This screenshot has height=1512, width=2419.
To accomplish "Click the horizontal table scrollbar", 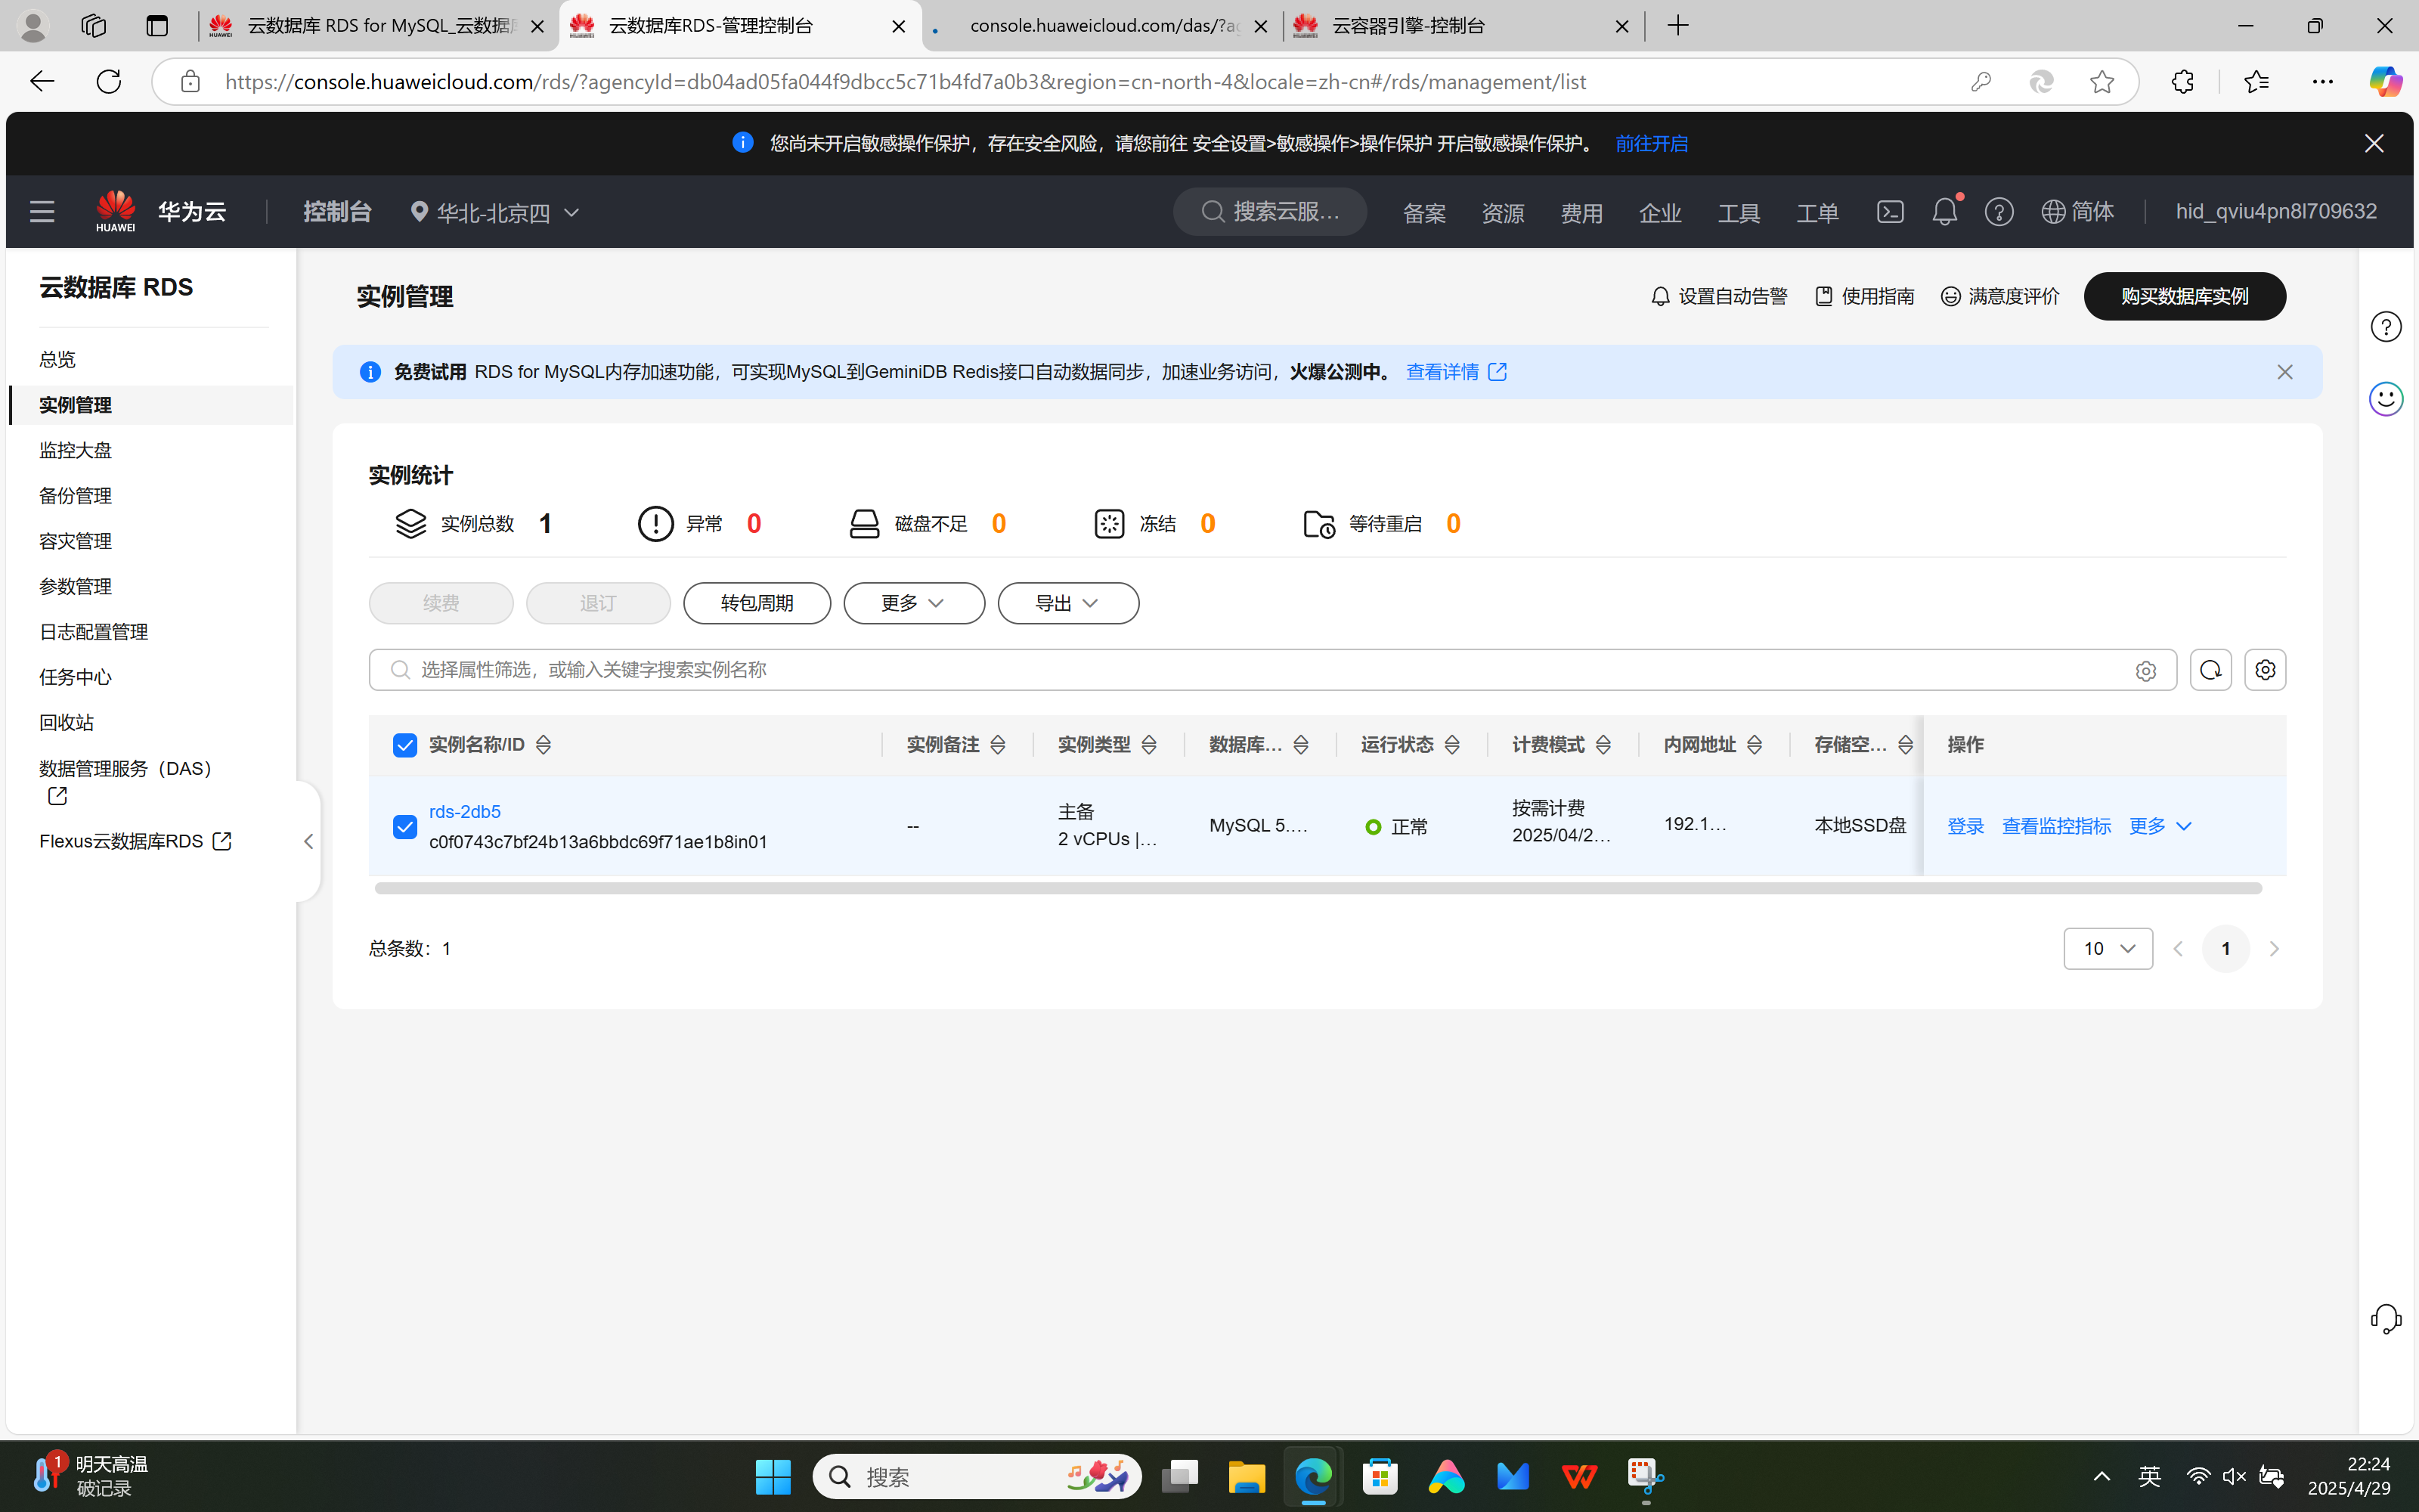I will coord(1318,888).
